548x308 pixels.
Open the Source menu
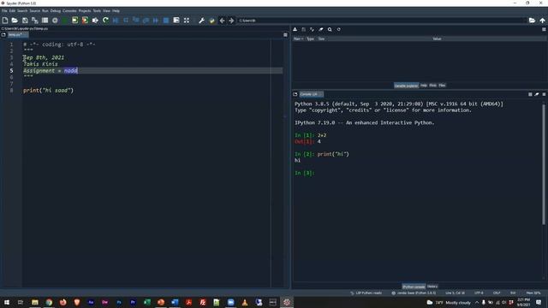point(34,11)
